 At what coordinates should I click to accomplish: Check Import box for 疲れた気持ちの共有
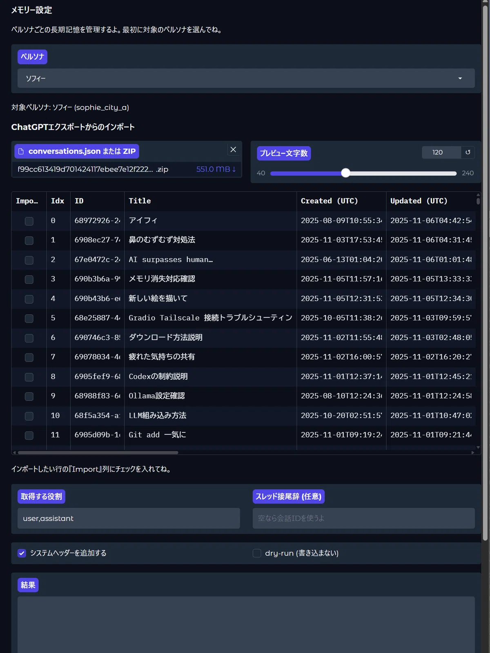29,357
